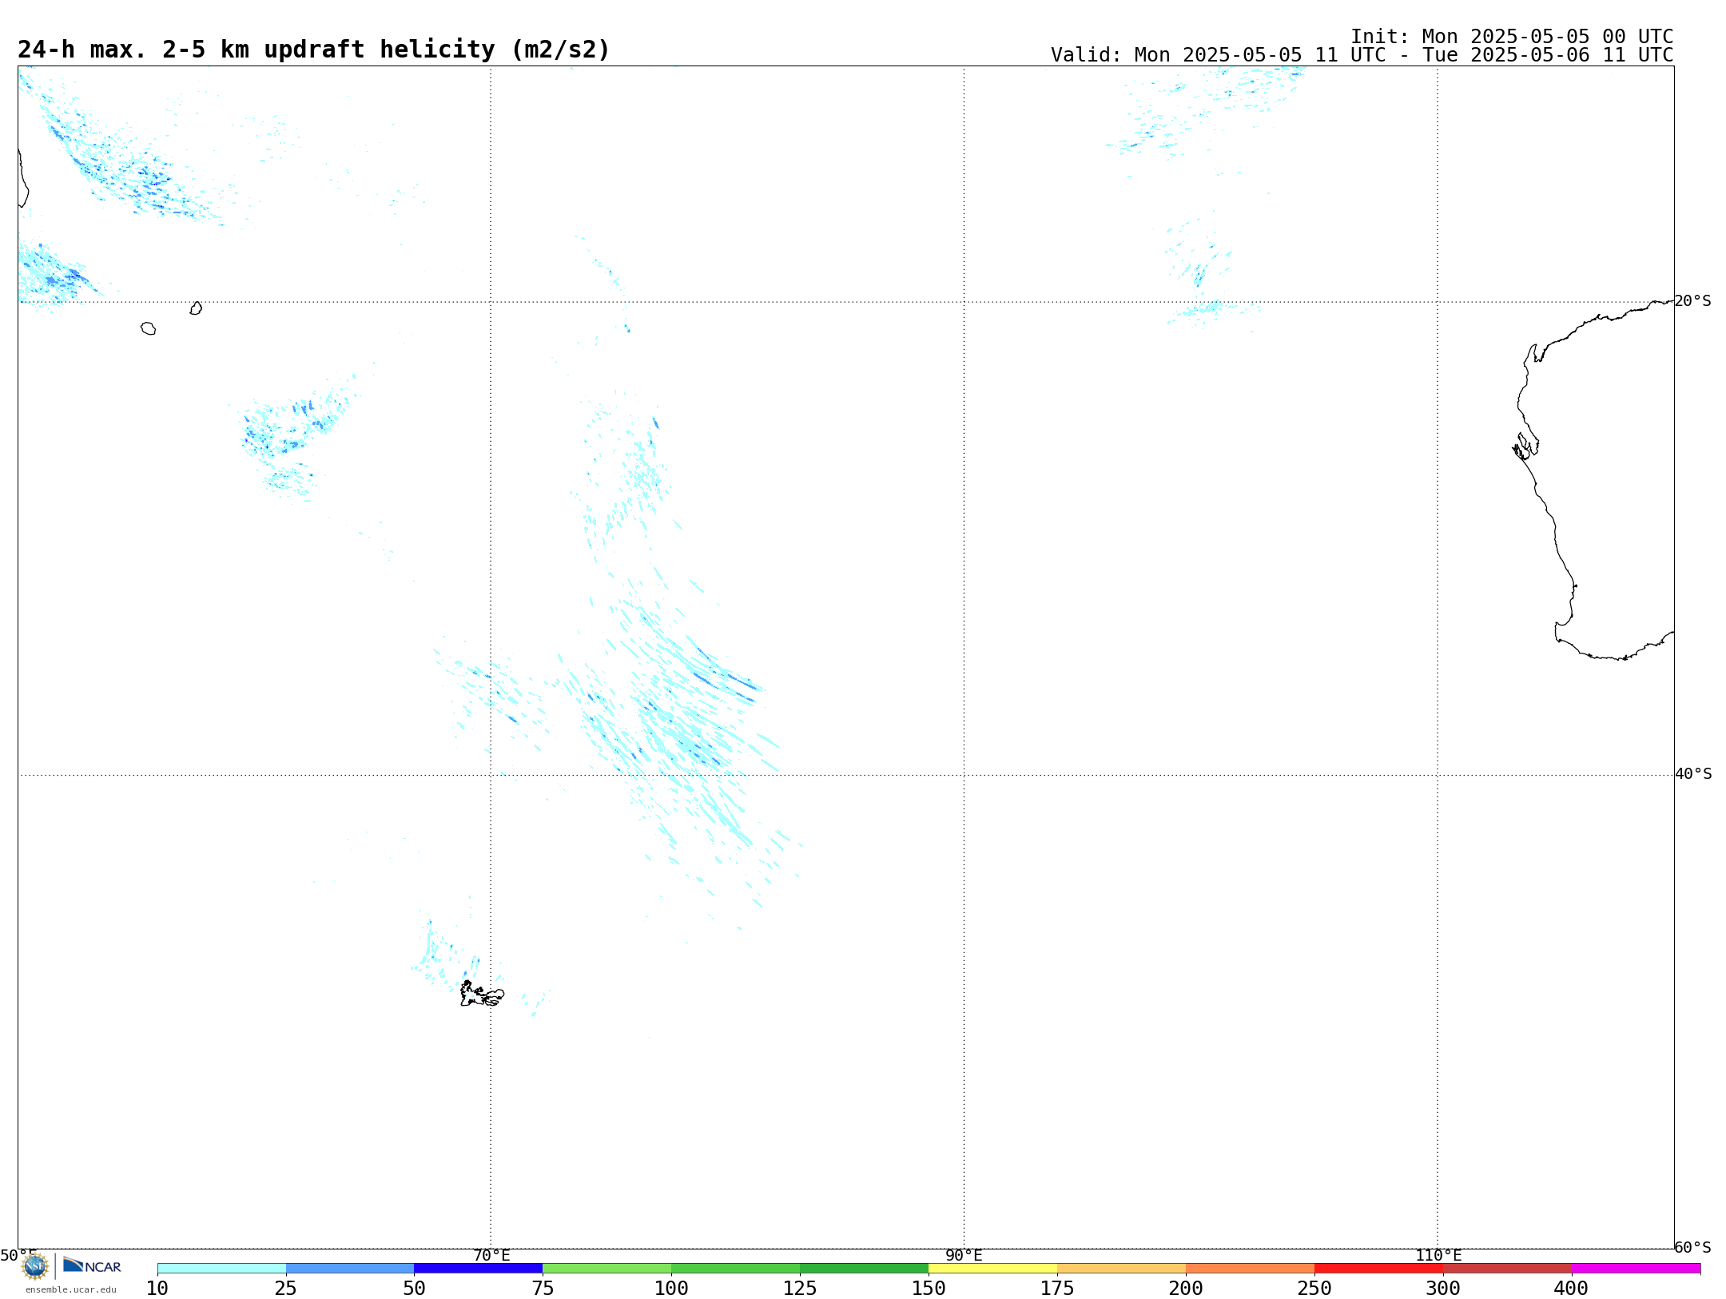This screenshot has height=1299, width=1726.
Task: Click the colorbar tick label 150
Action: (929, 1289)
